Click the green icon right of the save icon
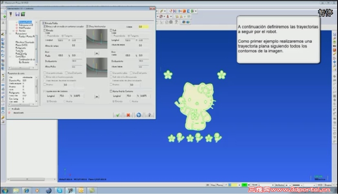 point(23,14)
